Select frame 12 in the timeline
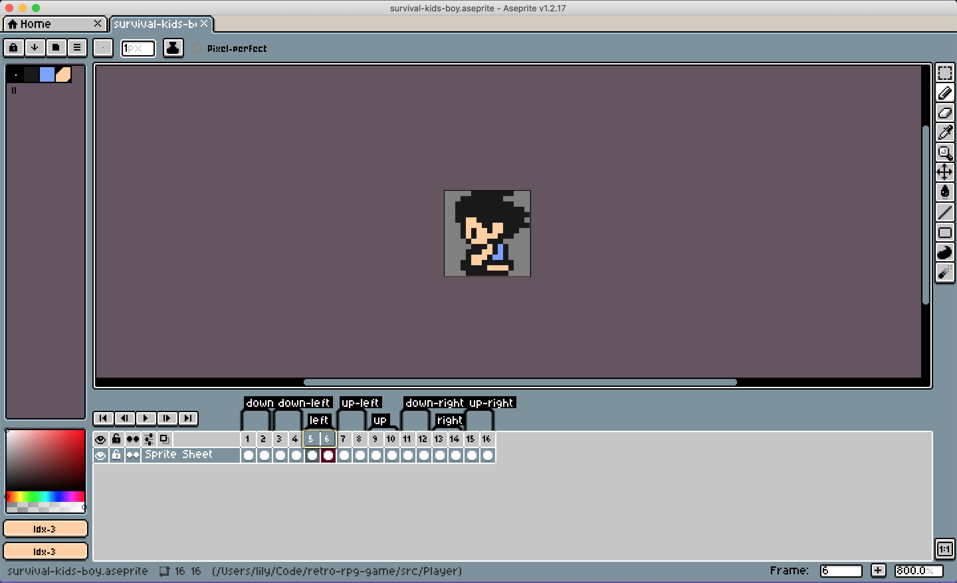 point(423,439)
